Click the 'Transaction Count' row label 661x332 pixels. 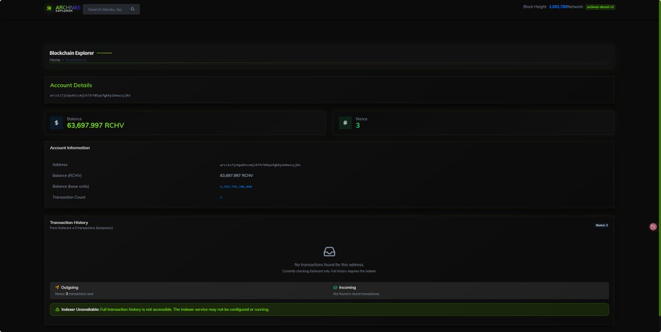(x=69, y=197)
